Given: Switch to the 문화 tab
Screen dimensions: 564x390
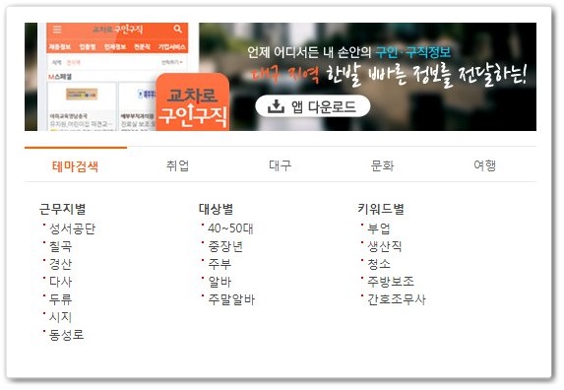Looking at the screenshot, I should [x=382, y=165].
